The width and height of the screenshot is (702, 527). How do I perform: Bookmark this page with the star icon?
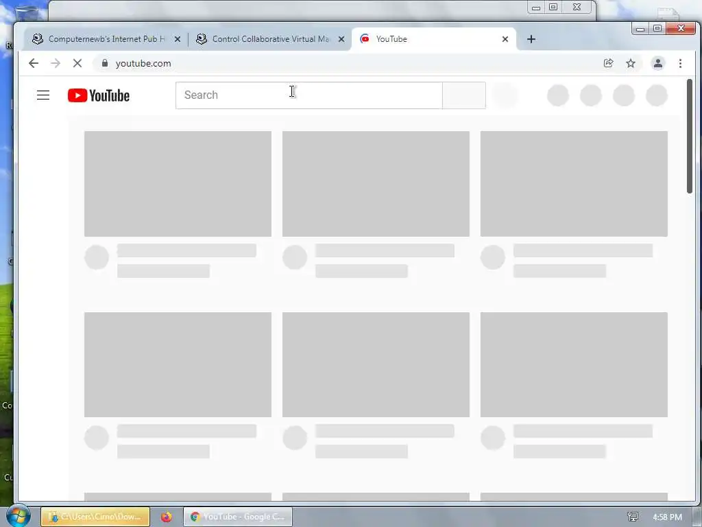pyautogui.click(x=631, y=63)
